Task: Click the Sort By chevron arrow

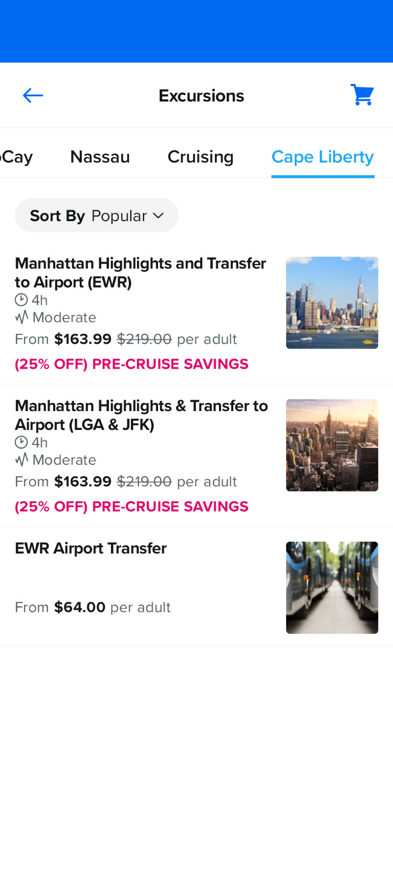Action: [159, 216]
